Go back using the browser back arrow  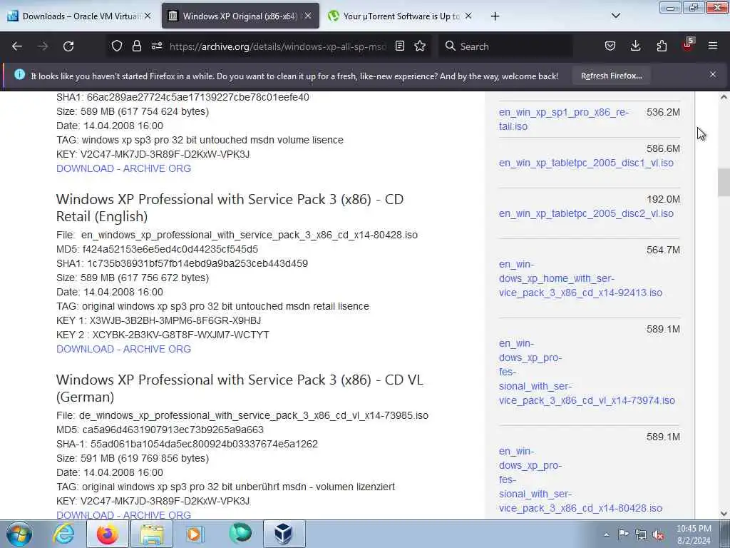coord(17,46)
